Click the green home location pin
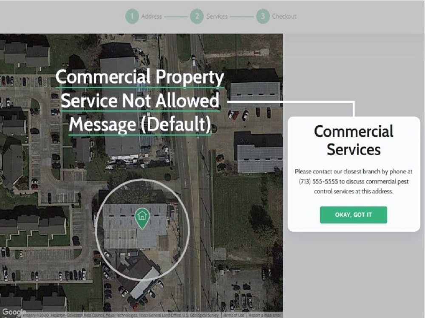The width and height of the screenshot is (425, 318). click(142, 218)
